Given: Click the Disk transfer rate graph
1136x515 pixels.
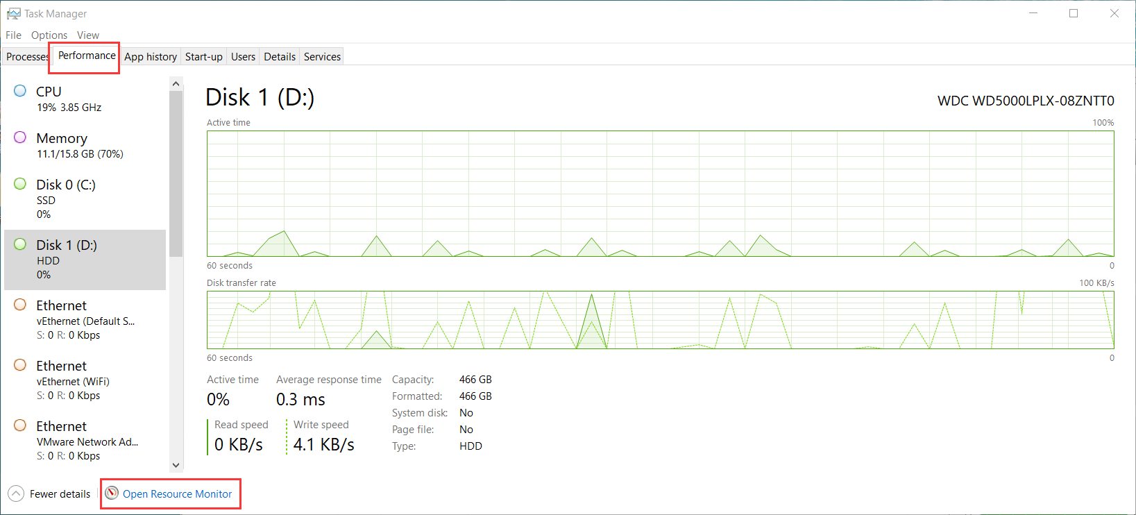Looking at the screenshot, I should point(660,320).
